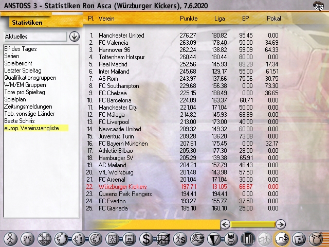Go to next page with right arrow
Image resolution: width=329 pixels, height=247 pixels.
point(281,224)
